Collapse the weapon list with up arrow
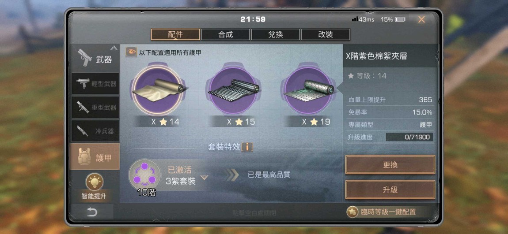Image resolution: width=508 pixels, height=234 pixels. click(114, 48)
